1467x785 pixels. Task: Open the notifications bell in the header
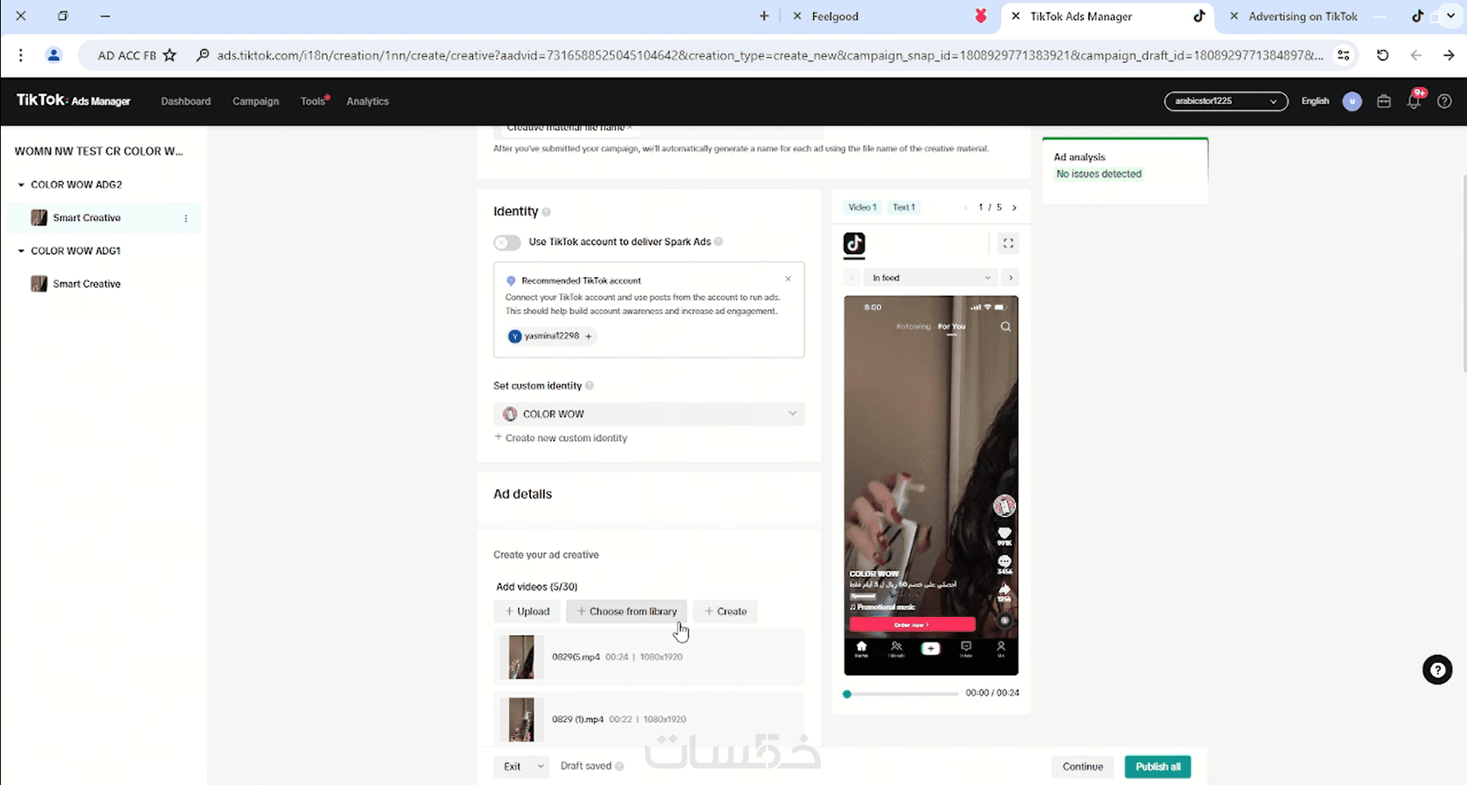[1414, 101]
